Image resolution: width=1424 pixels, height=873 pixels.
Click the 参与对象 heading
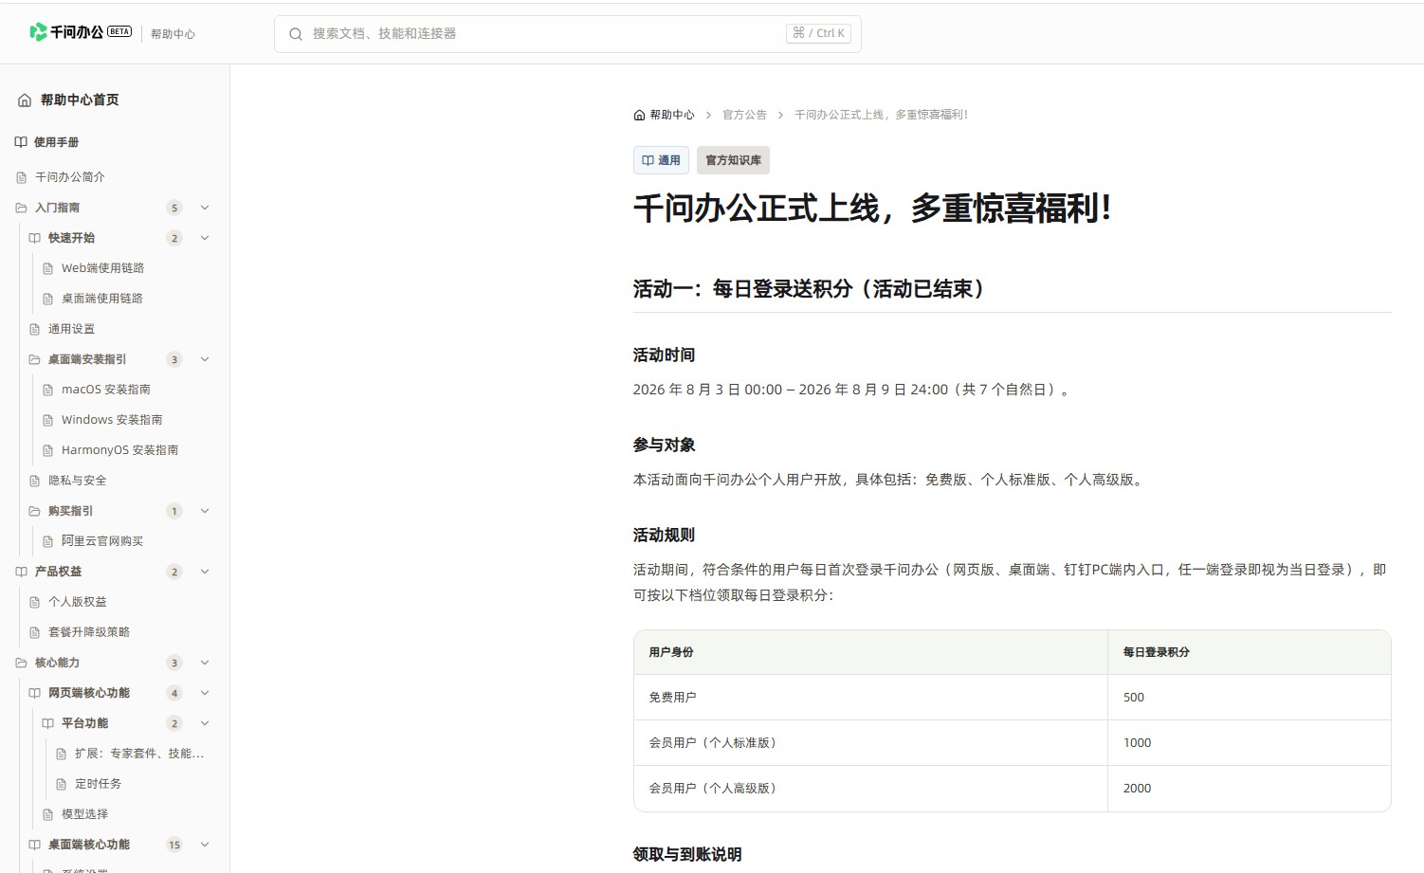[664, 446]
